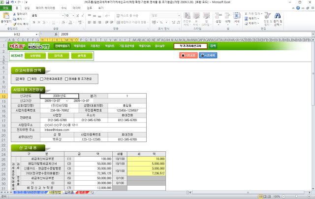Click the green 입력폼 navigation button
The width and height of the screenshot is (315, 199).
click(x=59, y=56)
